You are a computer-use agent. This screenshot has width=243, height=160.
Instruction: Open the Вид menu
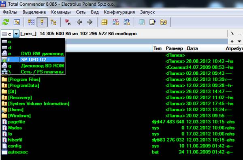[x=95, y=12]
